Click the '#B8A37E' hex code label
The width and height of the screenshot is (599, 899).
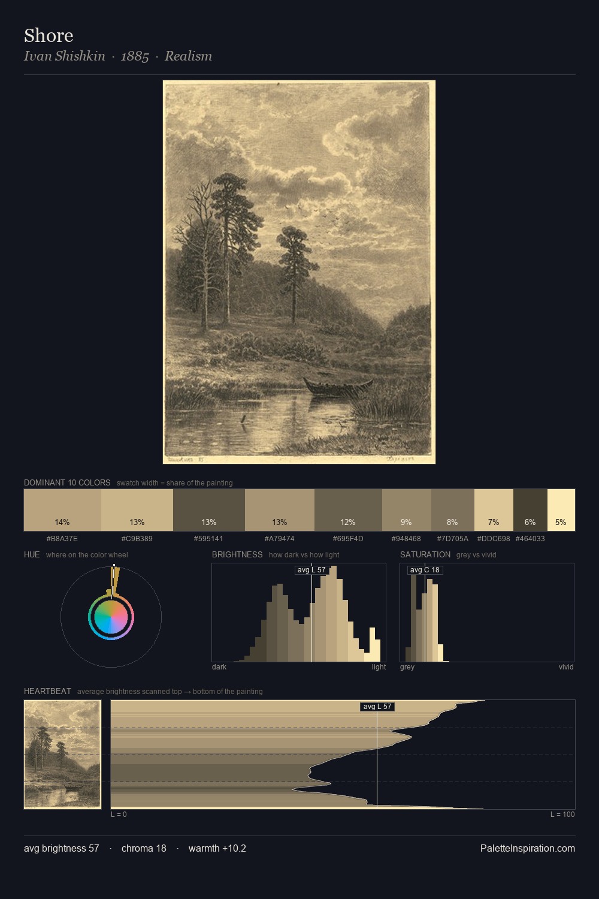click(62, 538)
